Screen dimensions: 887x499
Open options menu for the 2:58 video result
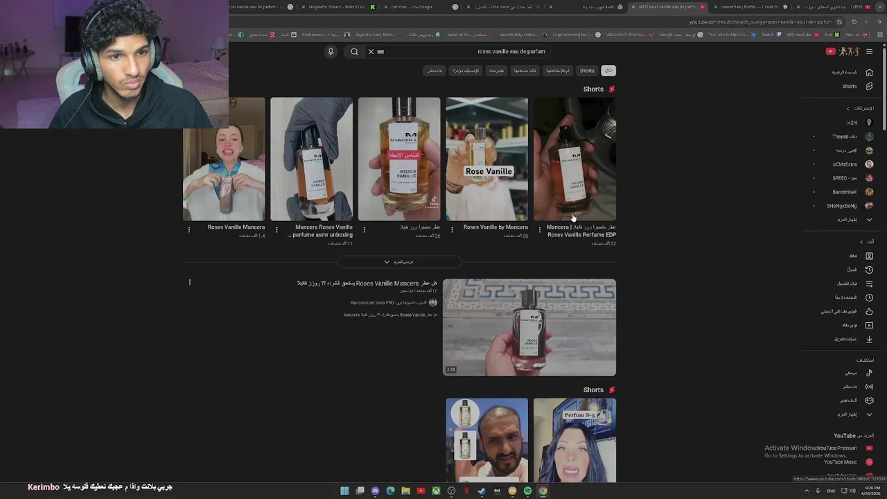click(x=189, y=282)
